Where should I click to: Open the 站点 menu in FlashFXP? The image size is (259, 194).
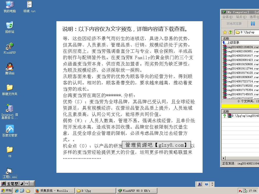(x=241, y=17)
